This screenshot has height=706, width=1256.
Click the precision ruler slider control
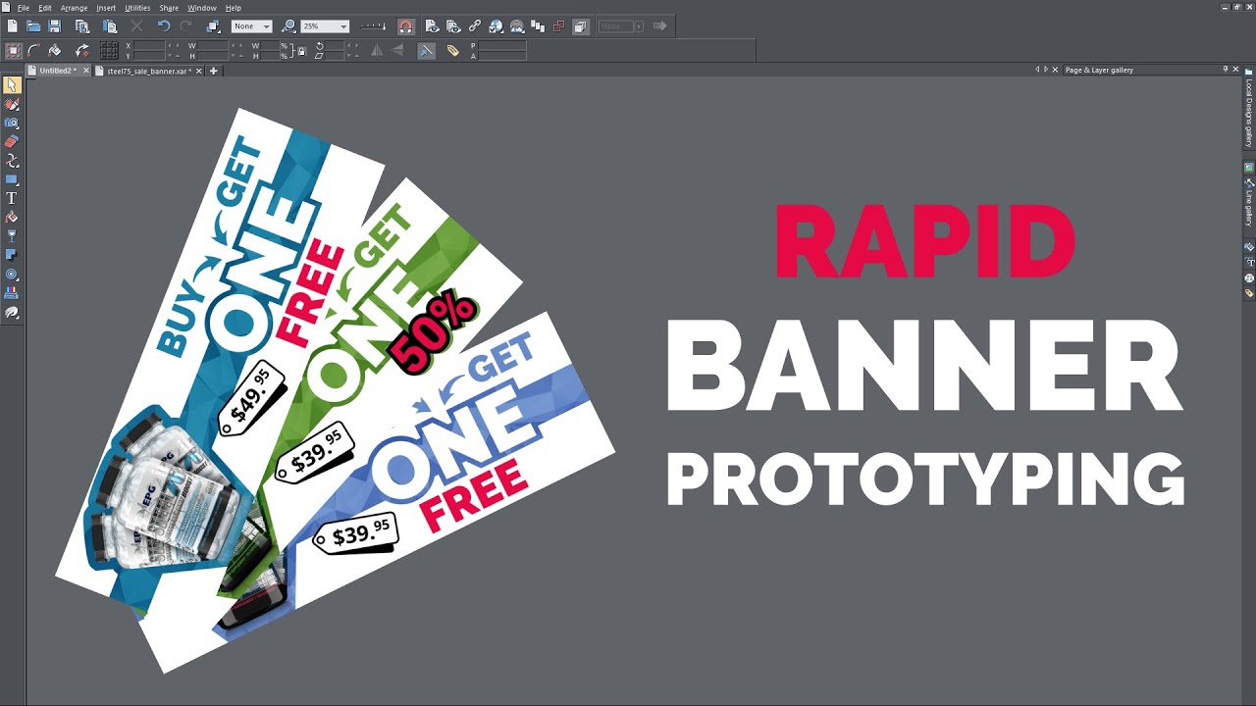[373, 26]
